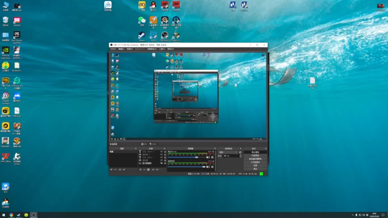Open scene transition properties gear
The height and width of the screenshot is (218, 388).
click(240, 152)
